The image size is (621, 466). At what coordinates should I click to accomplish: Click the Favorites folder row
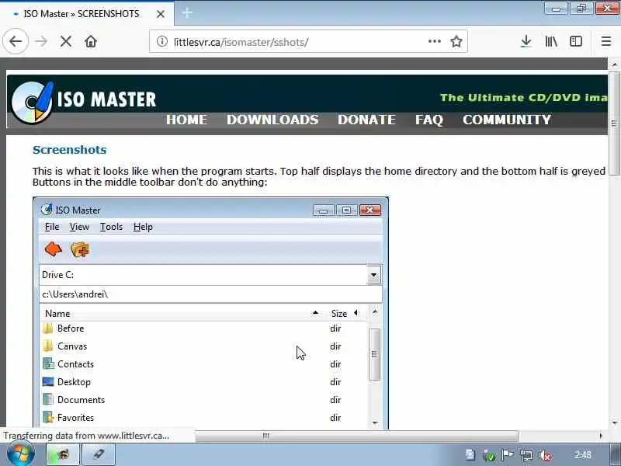click(x=203, y=418)
